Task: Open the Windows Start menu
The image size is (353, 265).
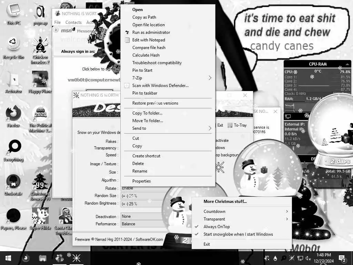Action: 8,258
